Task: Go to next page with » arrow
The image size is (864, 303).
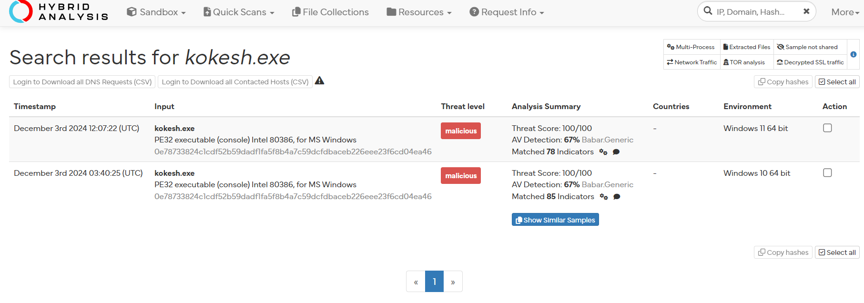Action: (453, 282)
